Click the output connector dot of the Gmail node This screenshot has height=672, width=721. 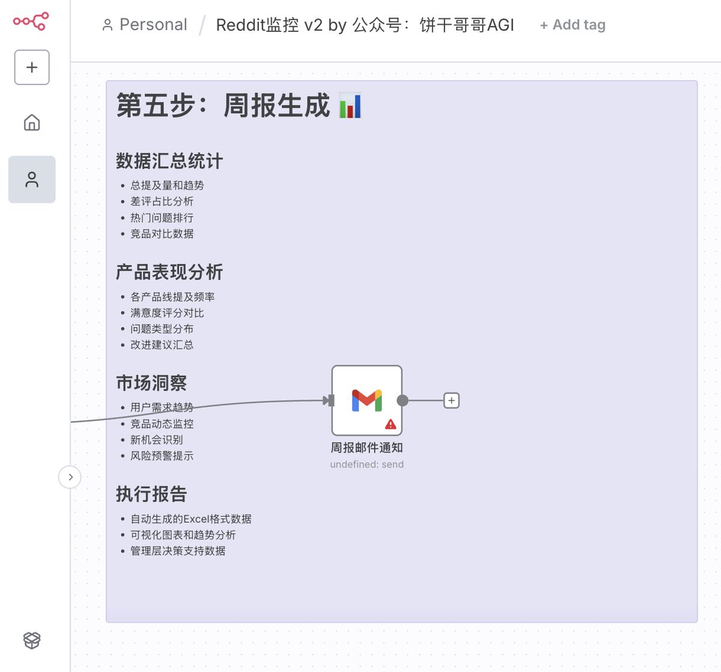pos(403,399)
